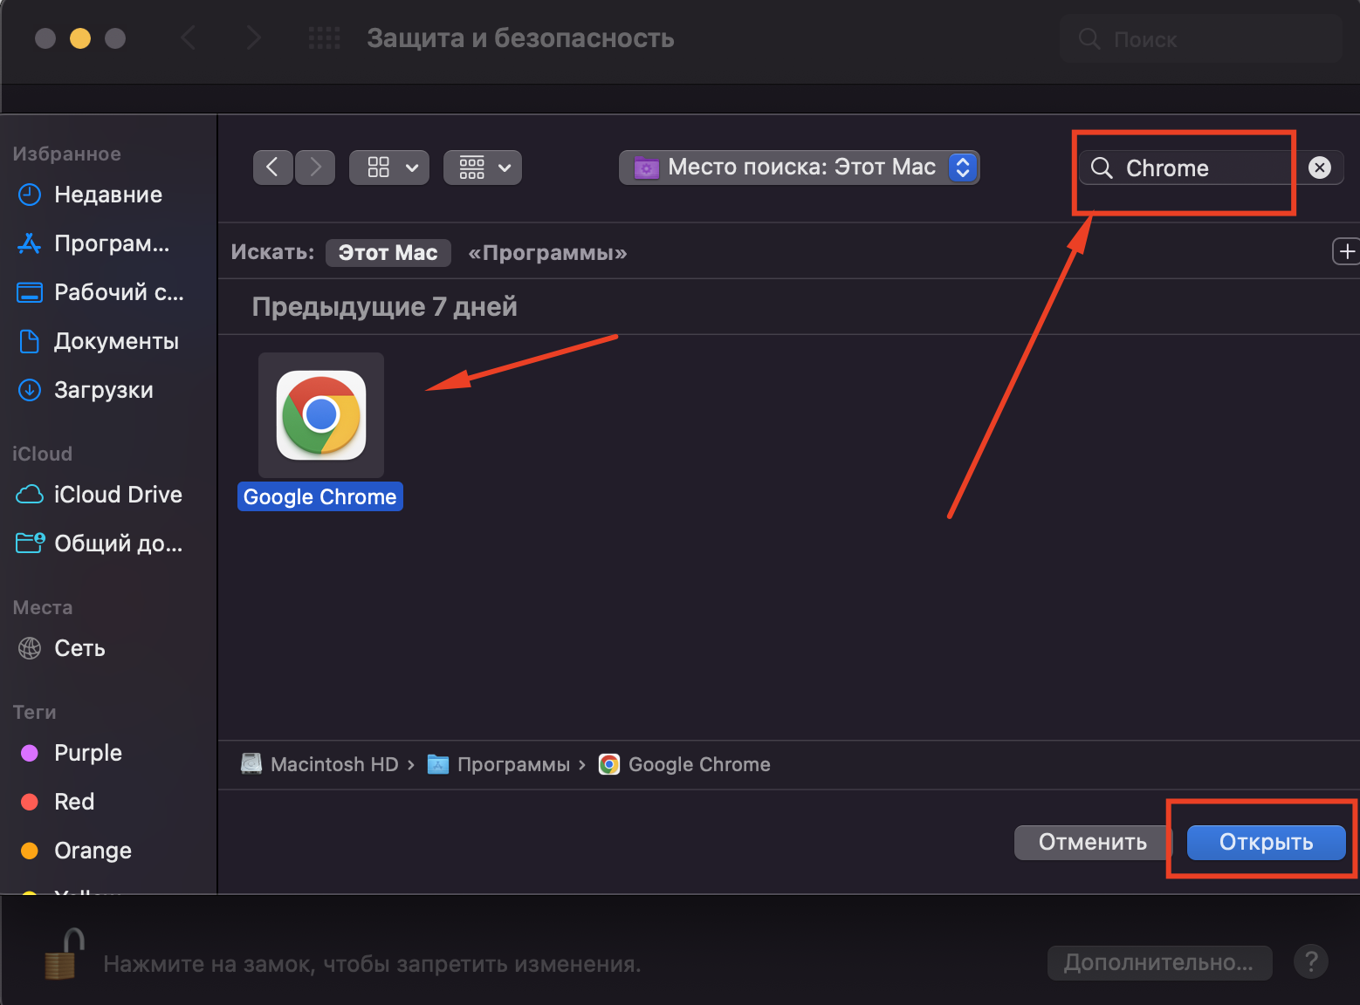Open Сеть in the sidebar
Image resolution: width=1360 pixels, height=1005 pixels.
108,648
